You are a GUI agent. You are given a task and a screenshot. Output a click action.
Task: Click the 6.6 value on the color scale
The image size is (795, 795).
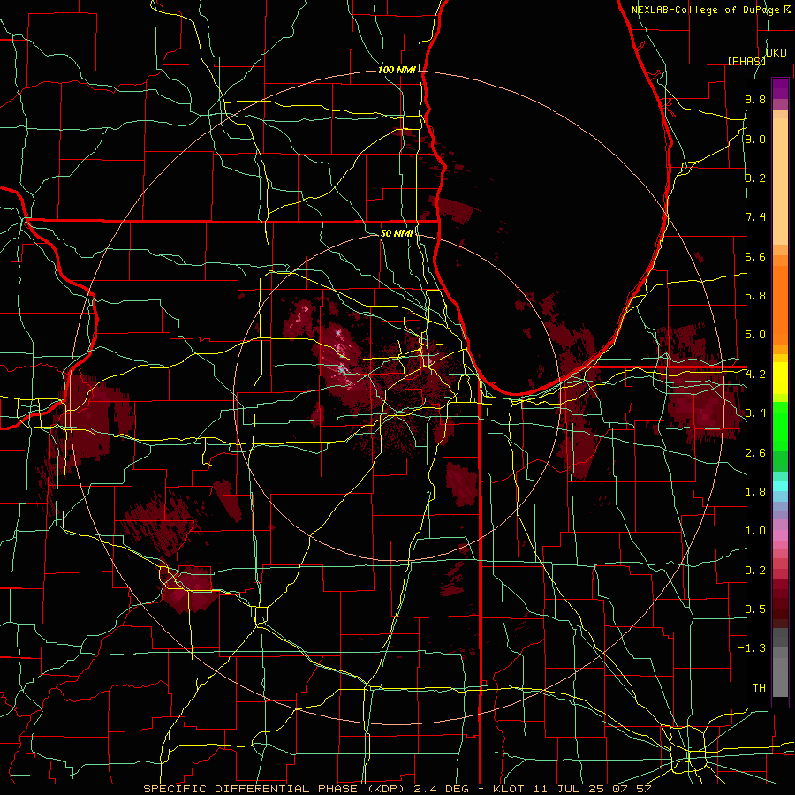[x=755, y=256]
